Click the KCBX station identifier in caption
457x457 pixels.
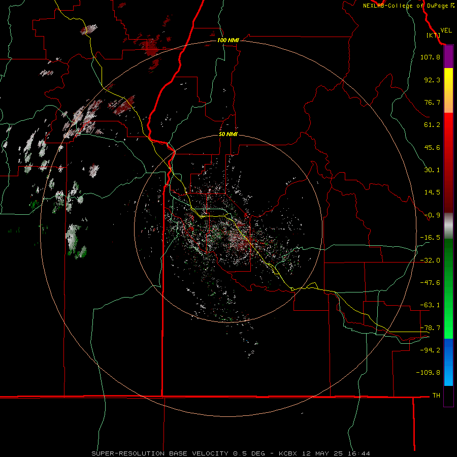288,453
